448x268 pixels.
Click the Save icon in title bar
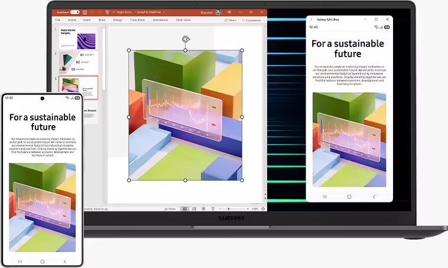[x=85, y=12]
